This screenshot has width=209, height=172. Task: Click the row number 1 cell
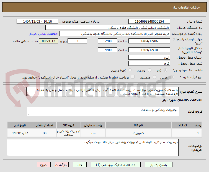coord(198,133)
